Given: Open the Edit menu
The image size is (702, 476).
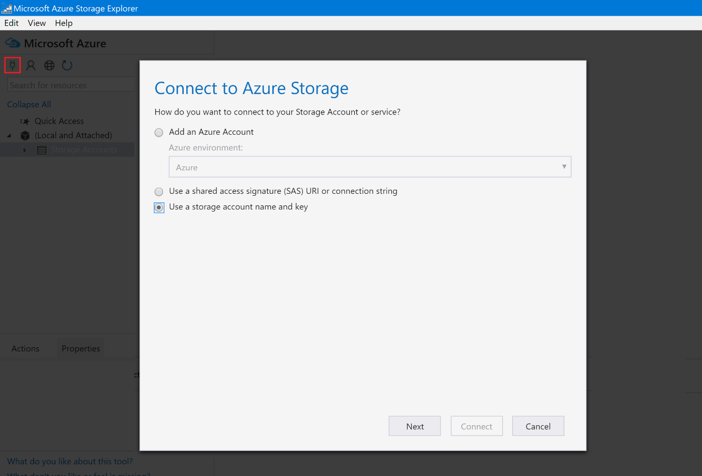Looking at the screenshot, I should (11, 23).
